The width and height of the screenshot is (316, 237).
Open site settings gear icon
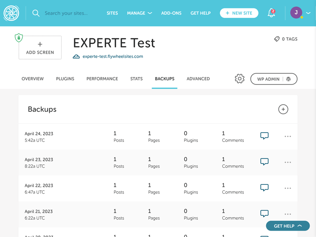(x=239, y=79)
